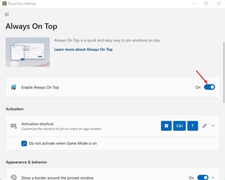Collapse the Activation shortcut section chevron

[213, 126]
